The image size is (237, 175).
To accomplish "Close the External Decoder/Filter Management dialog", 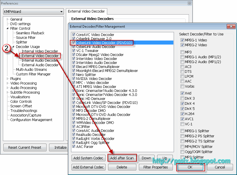I will click(x=231, y=26).
